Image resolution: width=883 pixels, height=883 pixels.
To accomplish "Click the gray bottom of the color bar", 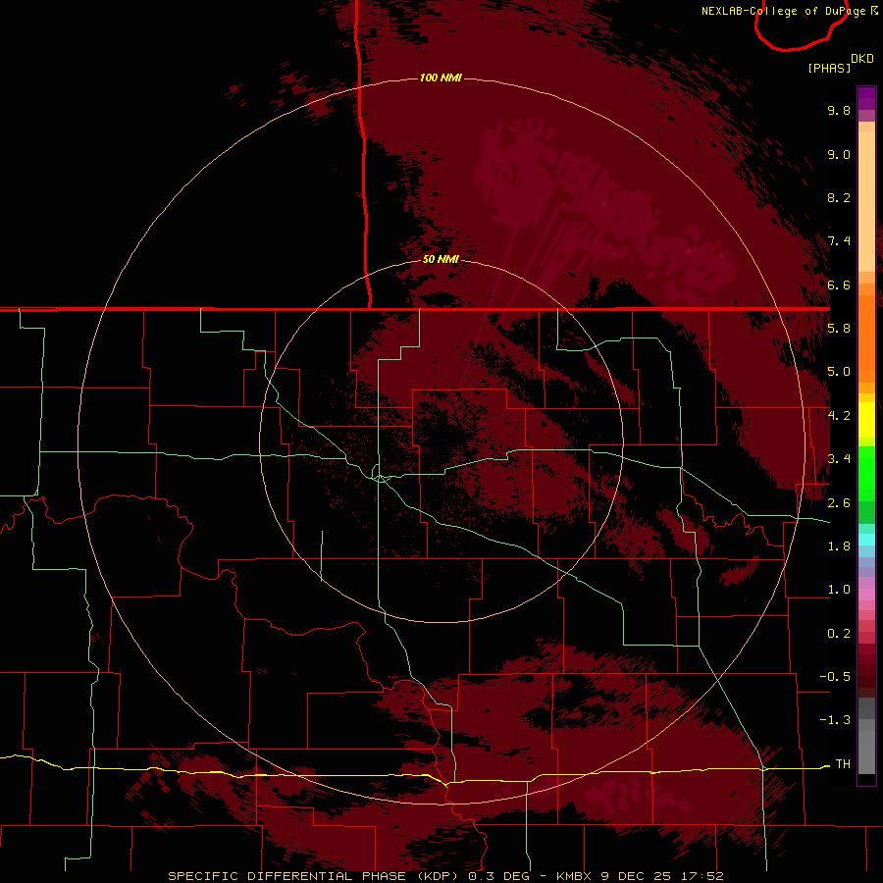I will coord(866,736).
